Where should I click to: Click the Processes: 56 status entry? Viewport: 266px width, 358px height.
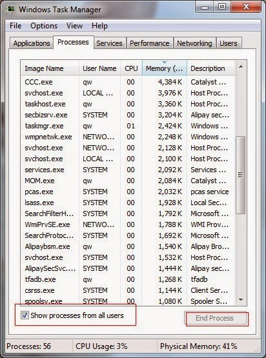point(28,346)
